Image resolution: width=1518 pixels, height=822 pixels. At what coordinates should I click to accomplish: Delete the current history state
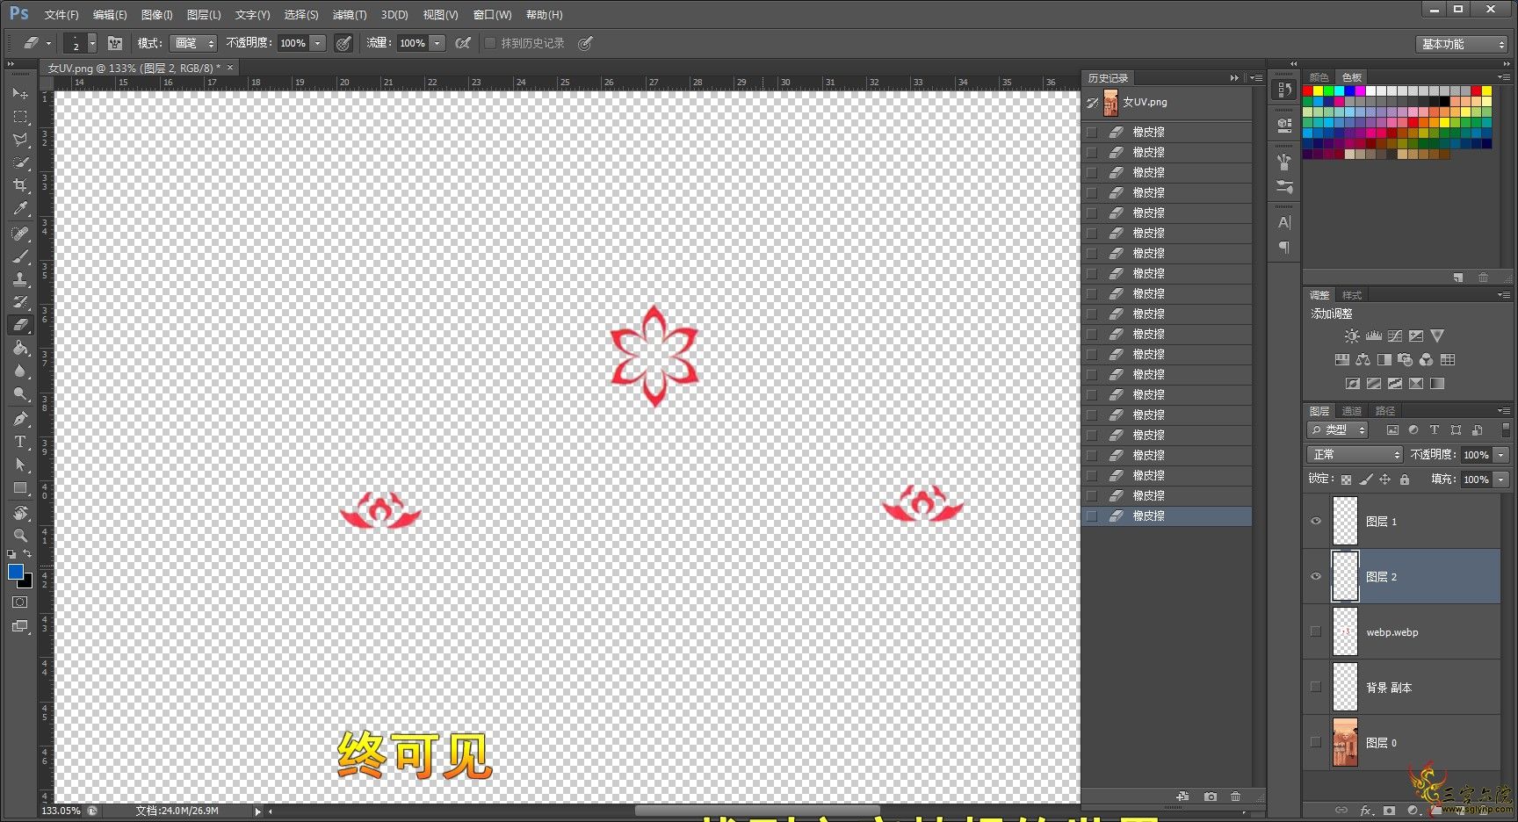[1236, 797]
